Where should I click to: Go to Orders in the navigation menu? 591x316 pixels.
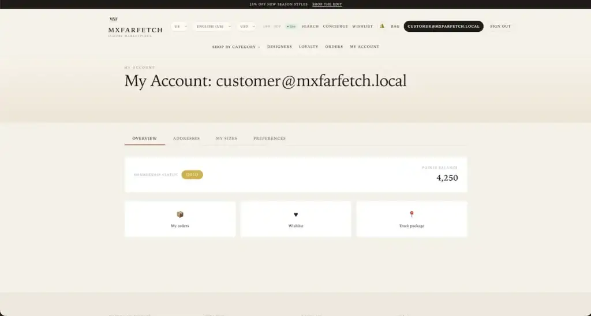coord(334,47)
